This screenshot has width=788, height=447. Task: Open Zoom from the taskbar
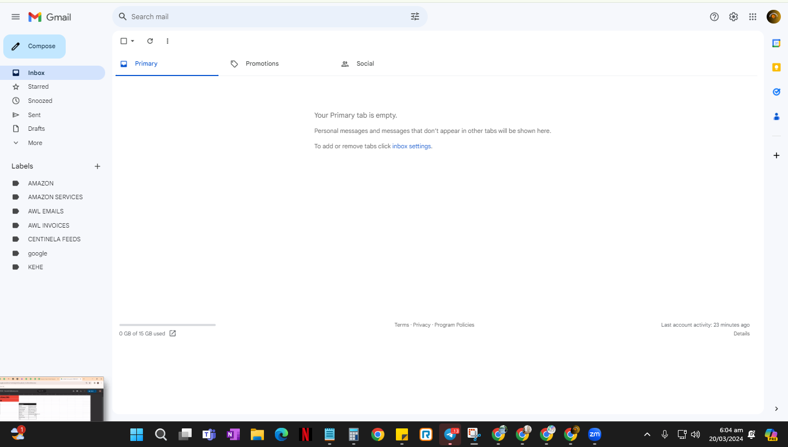tap(594, 435)
